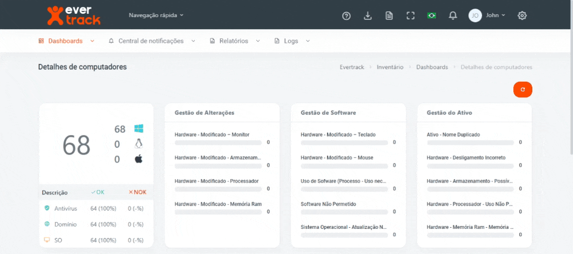This screenshot has width=573, height=254.
Task: Click the Windows OS icon
Action: coord(139,129)
